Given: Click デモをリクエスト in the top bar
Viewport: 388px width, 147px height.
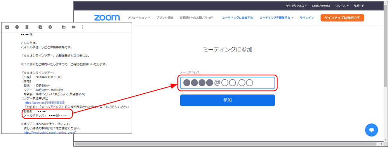Looking at the screenshot, I should [296, 6].
